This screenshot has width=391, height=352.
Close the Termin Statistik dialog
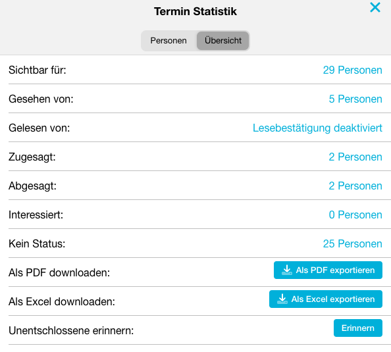coord(375,7)
